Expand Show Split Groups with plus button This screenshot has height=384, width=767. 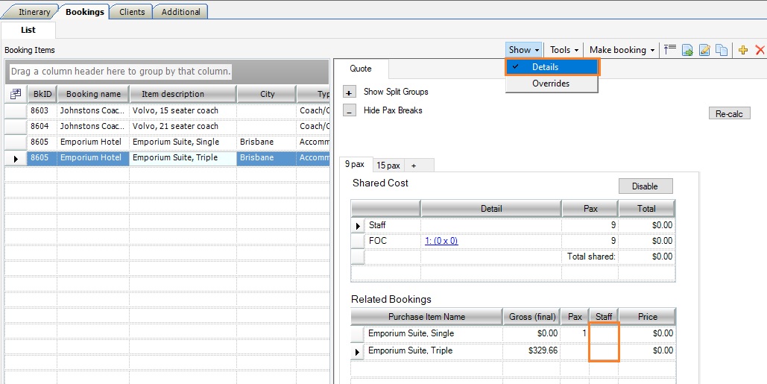coord(349,92)
